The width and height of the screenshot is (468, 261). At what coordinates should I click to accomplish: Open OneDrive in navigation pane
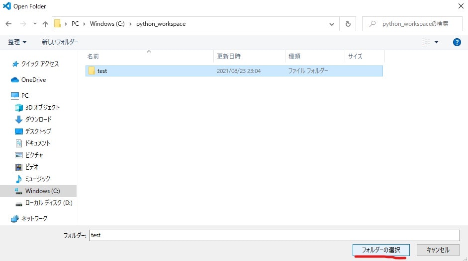pos(33,80)
